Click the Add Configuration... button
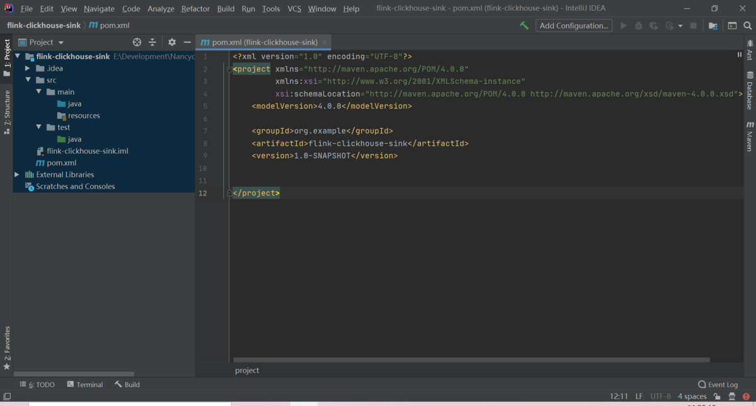756x406 pixels. coord(574,26)
